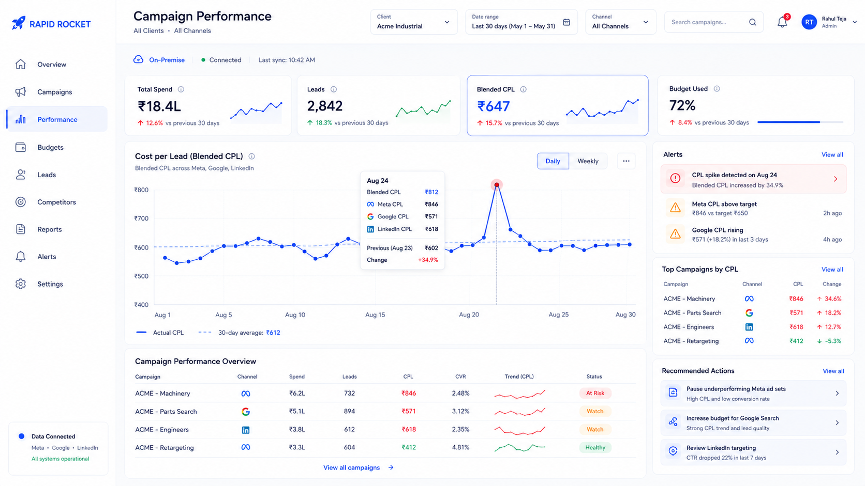
Task: Click the calendar icon in Date range
Action: 566,22
